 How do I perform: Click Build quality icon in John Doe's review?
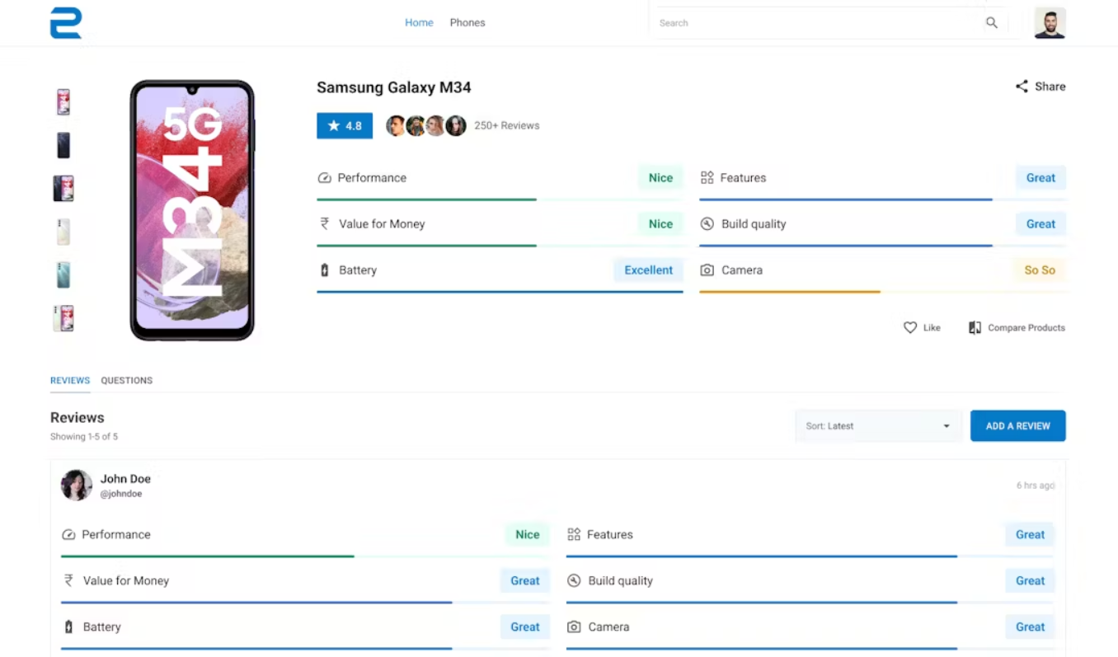(x=574, y=581)
